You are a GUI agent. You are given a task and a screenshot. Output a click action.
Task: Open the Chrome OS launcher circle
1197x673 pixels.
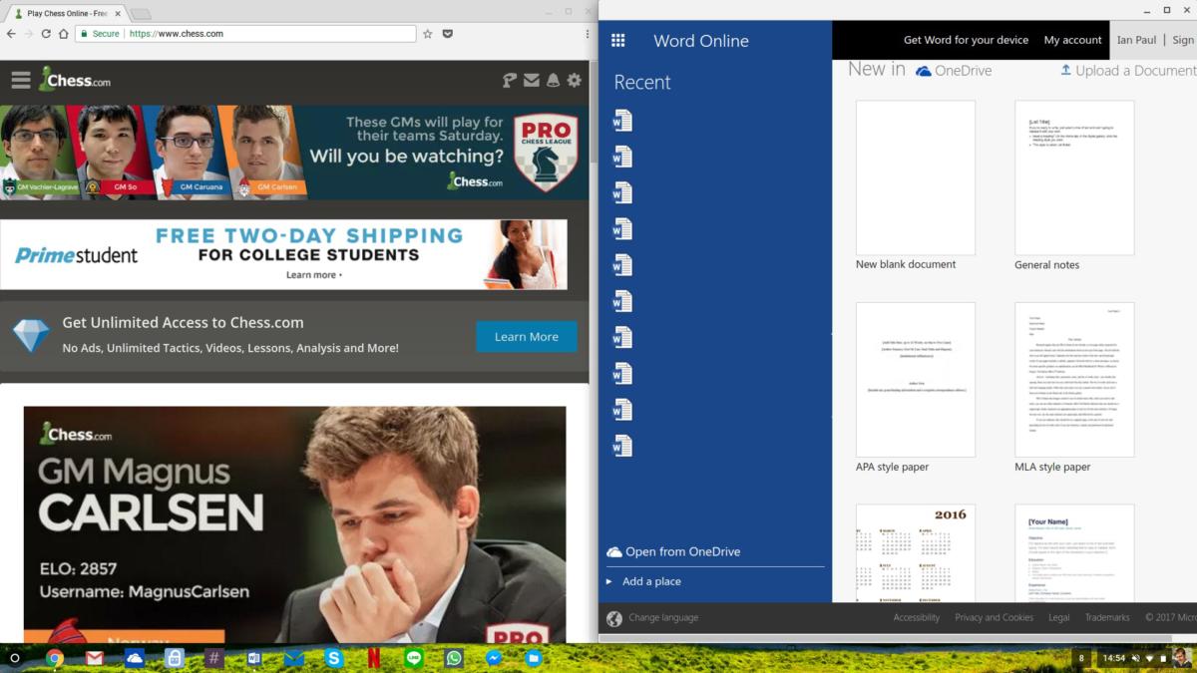point(14,658)
